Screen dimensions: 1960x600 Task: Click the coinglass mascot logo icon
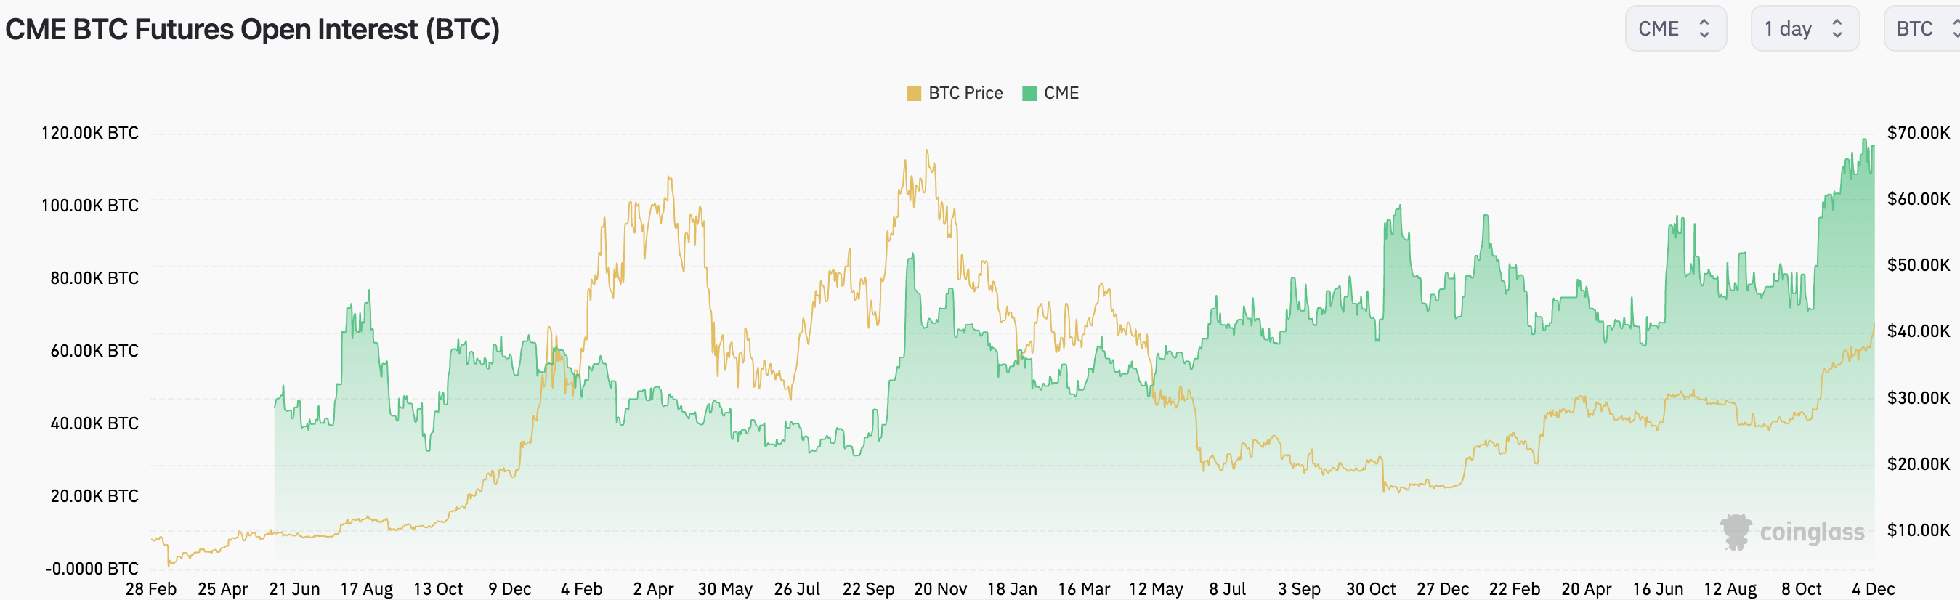(1736, 532)
